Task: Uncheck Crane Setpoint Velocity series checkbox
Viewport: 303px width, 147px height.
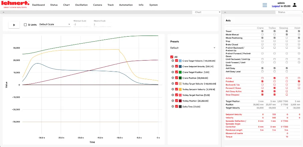Action: 177,66
